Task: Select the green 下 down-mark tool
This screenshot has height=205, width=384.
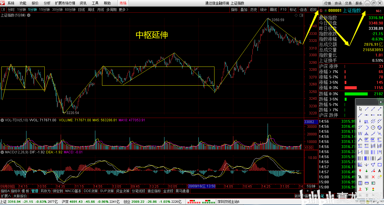Action: [367, 189]
